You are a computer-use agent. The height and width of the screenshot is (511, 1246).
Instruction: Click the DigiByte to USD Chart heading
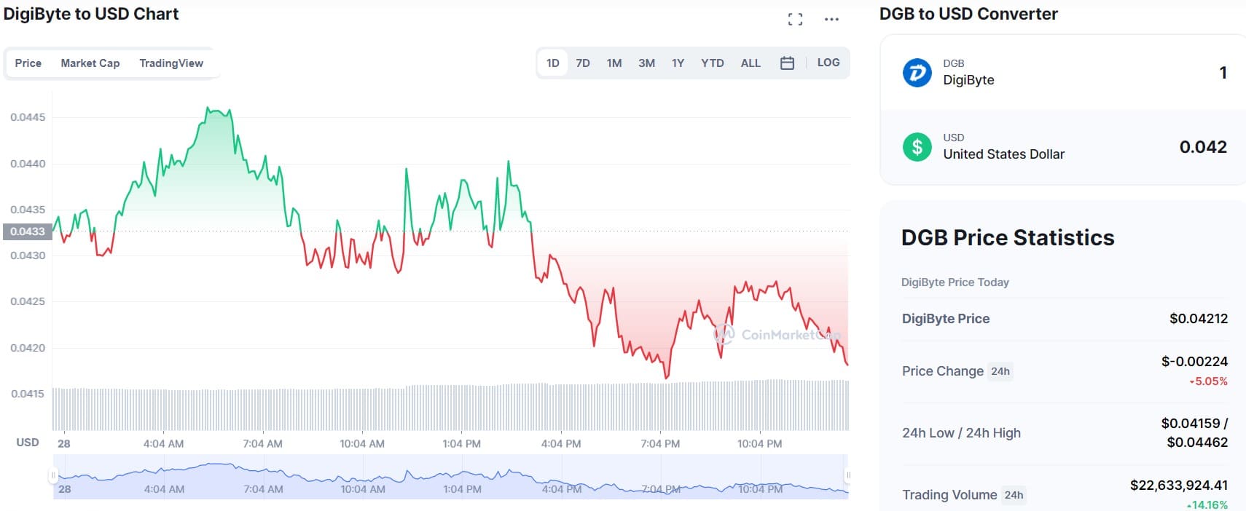[x=91, y=14]
